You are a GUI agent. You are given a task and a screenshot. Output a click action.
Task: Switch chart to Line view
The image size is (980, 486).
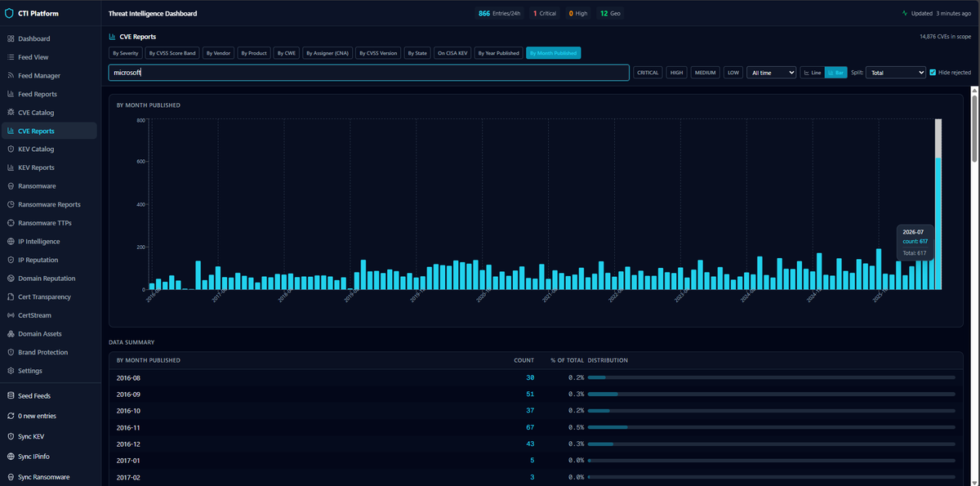pos(813,73)
